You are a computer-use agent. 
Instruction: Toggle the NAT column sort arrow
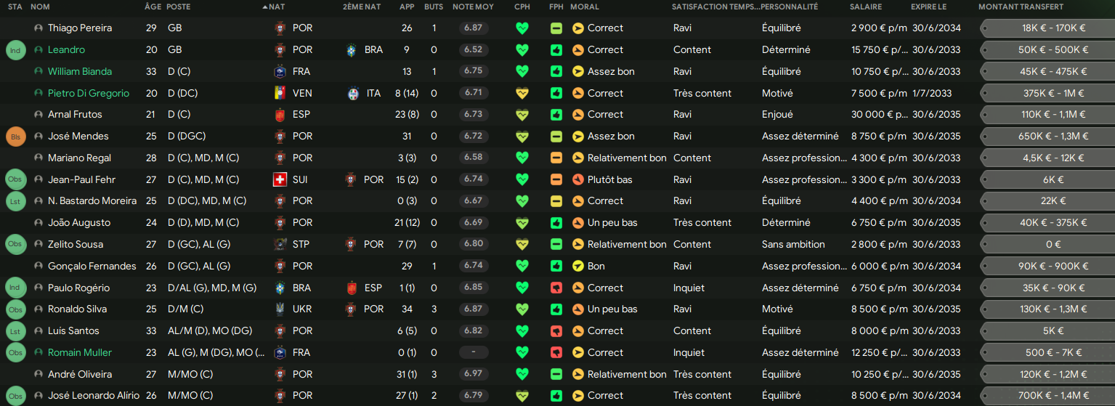pos(265,7)
